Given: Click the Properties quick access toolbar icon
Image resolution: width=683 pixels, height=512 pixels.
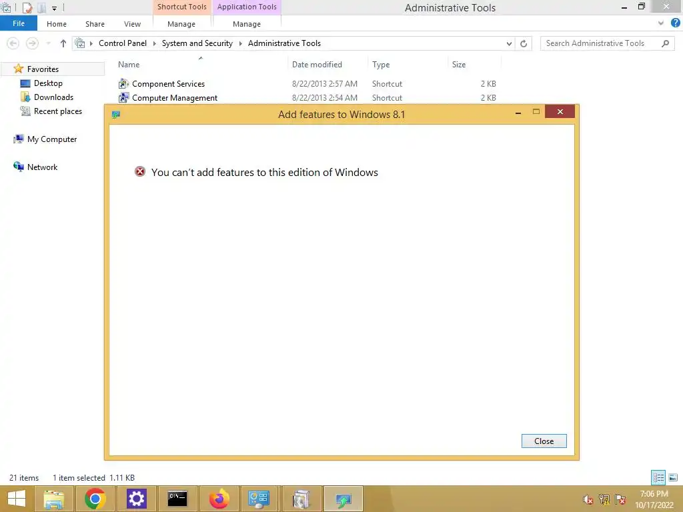Looking at the screenshot, I should [x=27, y=7].
